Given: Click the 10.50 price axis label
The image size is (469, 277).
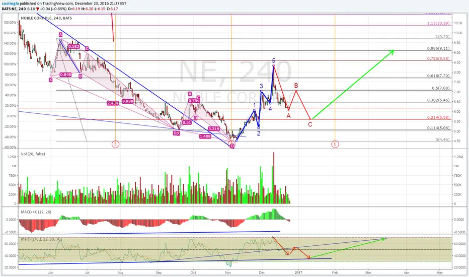Looking at the screenshot, I should click(x=458, y=23).
